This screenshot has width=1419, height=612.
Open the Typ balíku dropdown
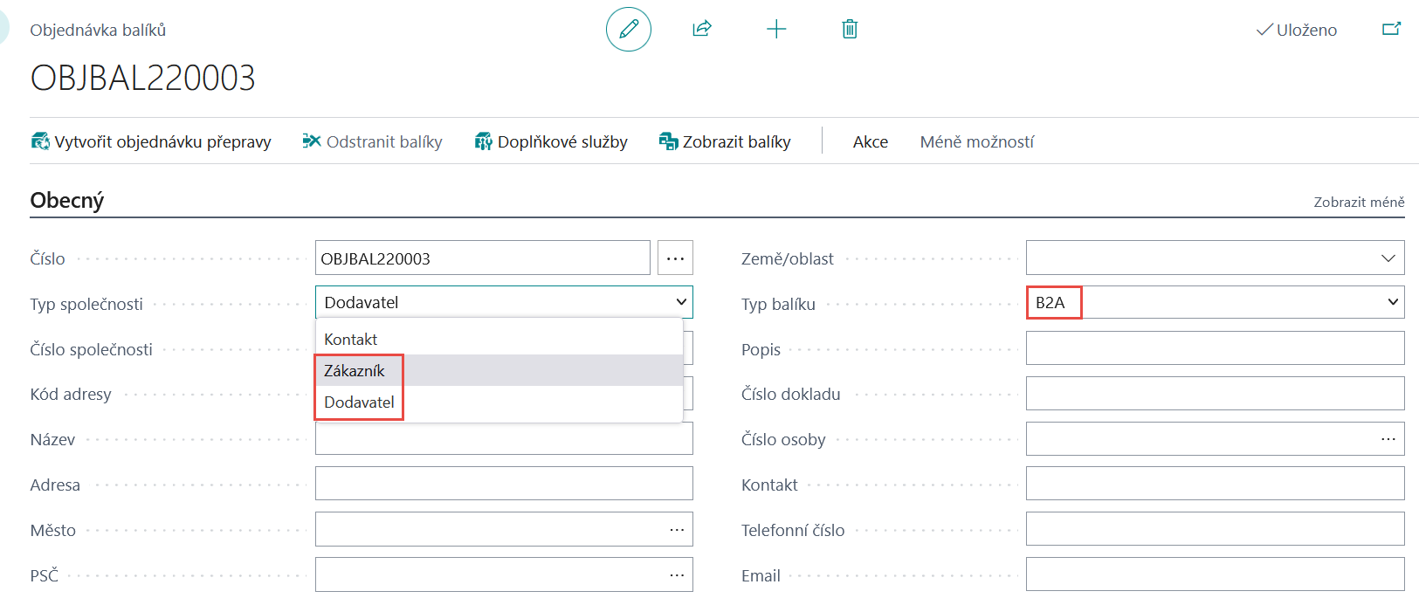[x=1393, y=302]
